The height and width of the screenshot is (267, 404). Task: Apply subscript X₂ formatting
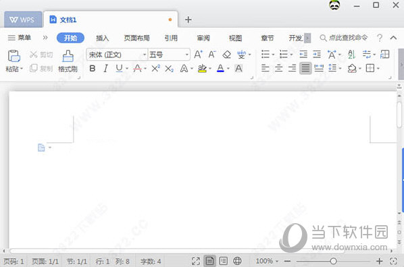169,68
